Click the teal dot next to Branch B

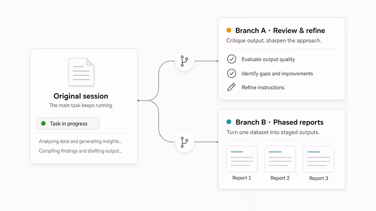[x=229, y=122]
